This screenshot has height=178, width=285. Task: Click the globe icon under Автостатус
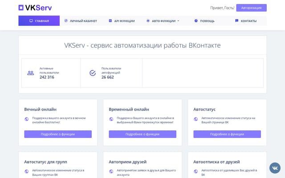(x=196, y=119)
